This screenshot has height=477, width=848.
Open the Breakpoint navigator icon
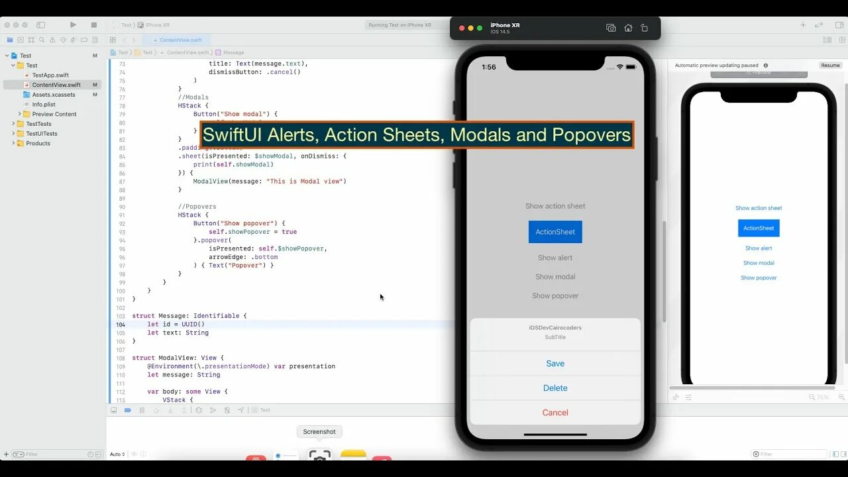pos(85,40)
